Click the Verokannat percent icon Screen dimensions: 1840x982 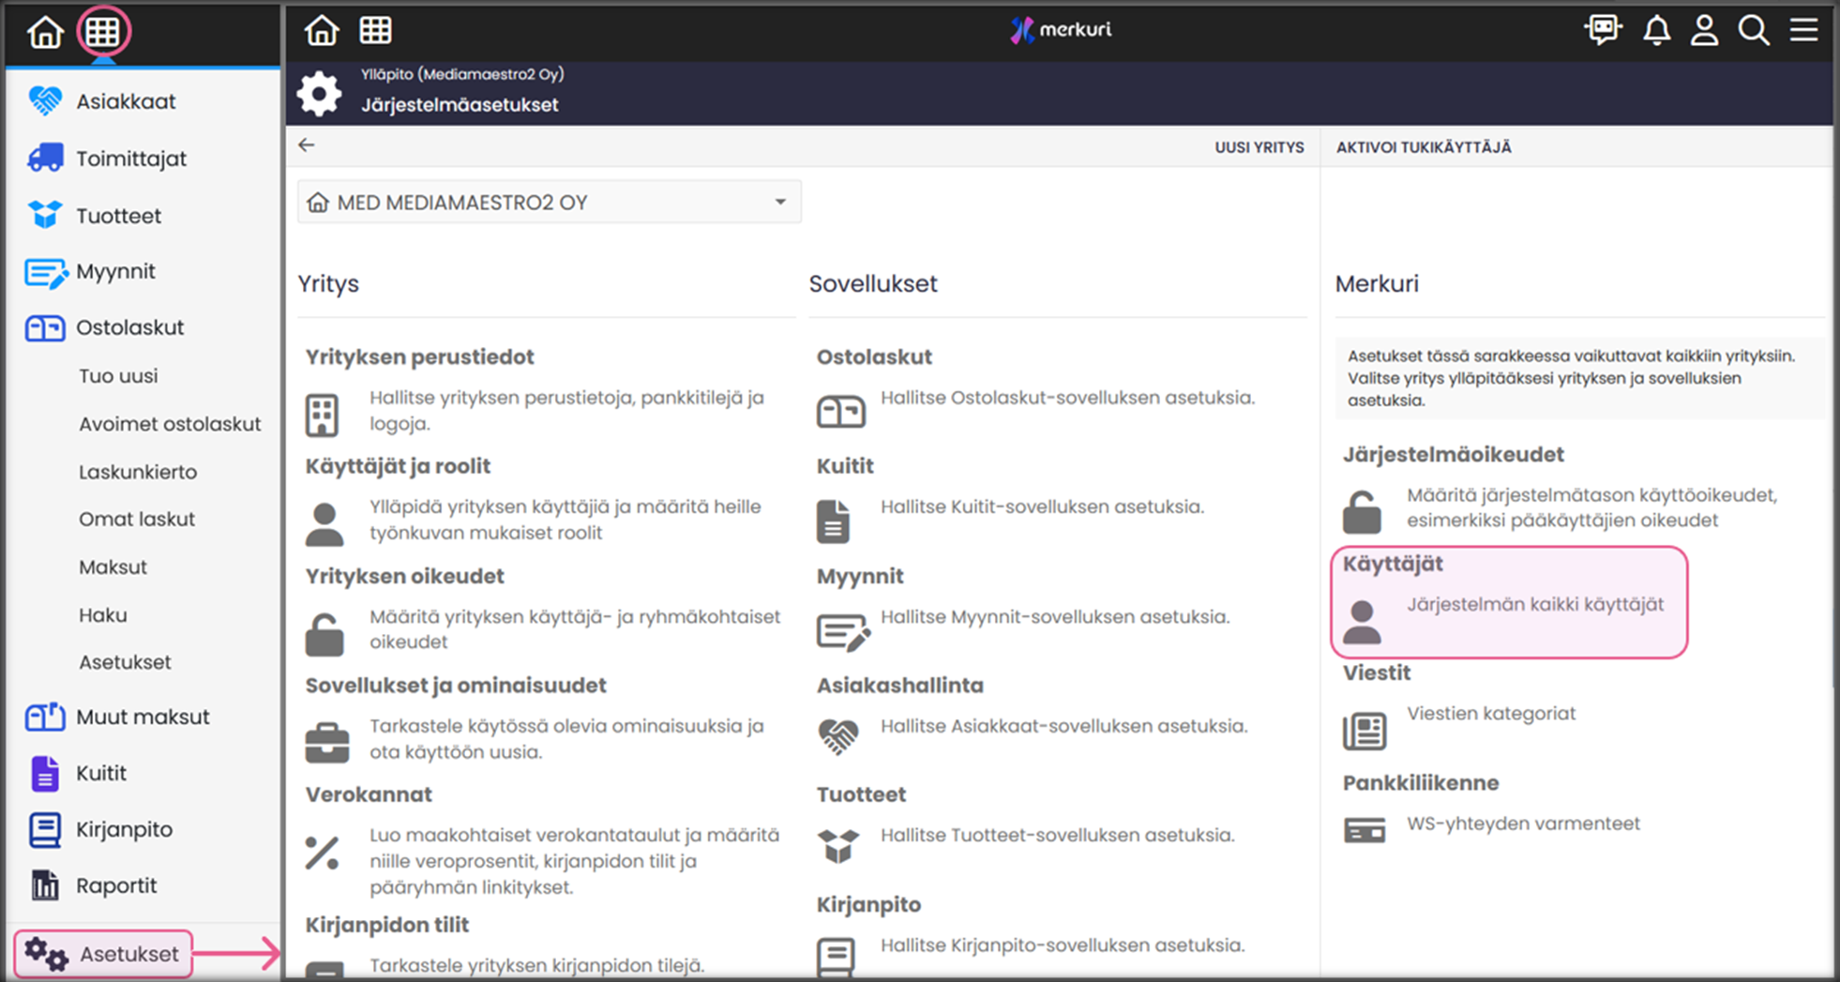322,853
